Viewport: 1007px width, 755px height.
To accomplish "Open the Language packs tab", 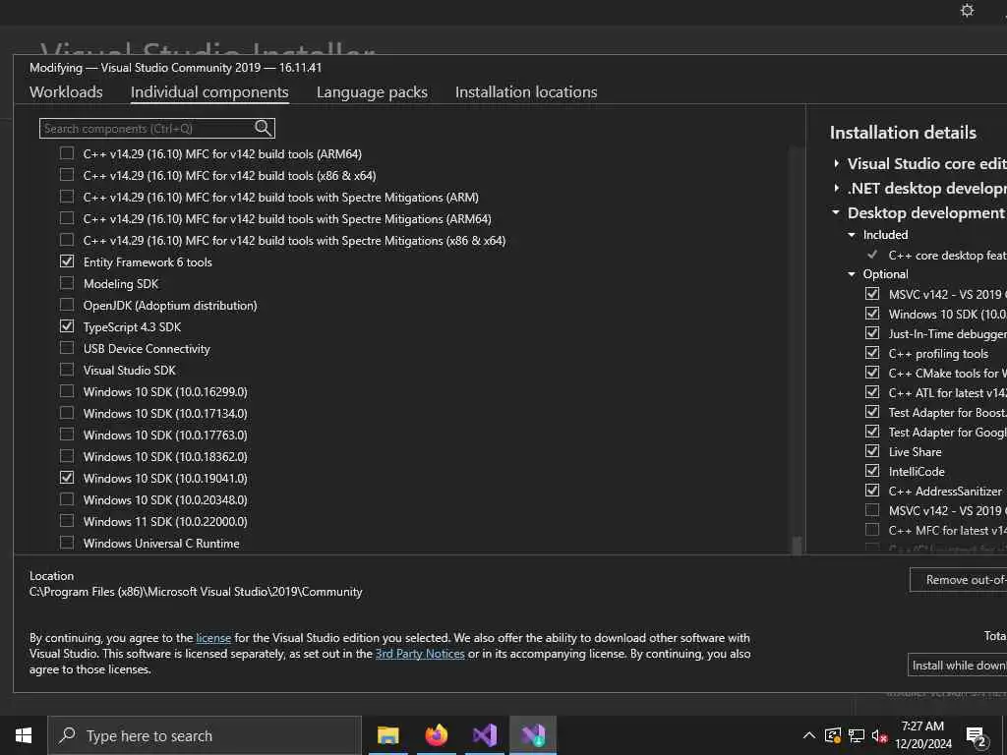I will pyautogui.click(x=372, y=91).
